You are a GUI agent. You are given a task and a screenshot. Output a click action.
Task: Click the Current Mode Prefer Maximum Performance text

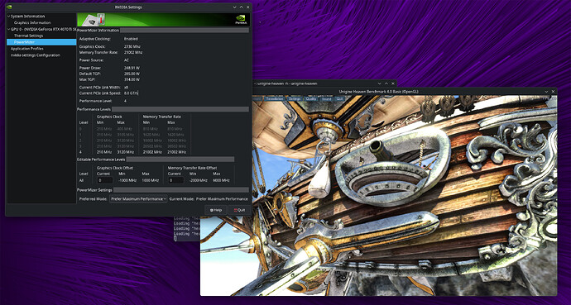tap(222, 199)
